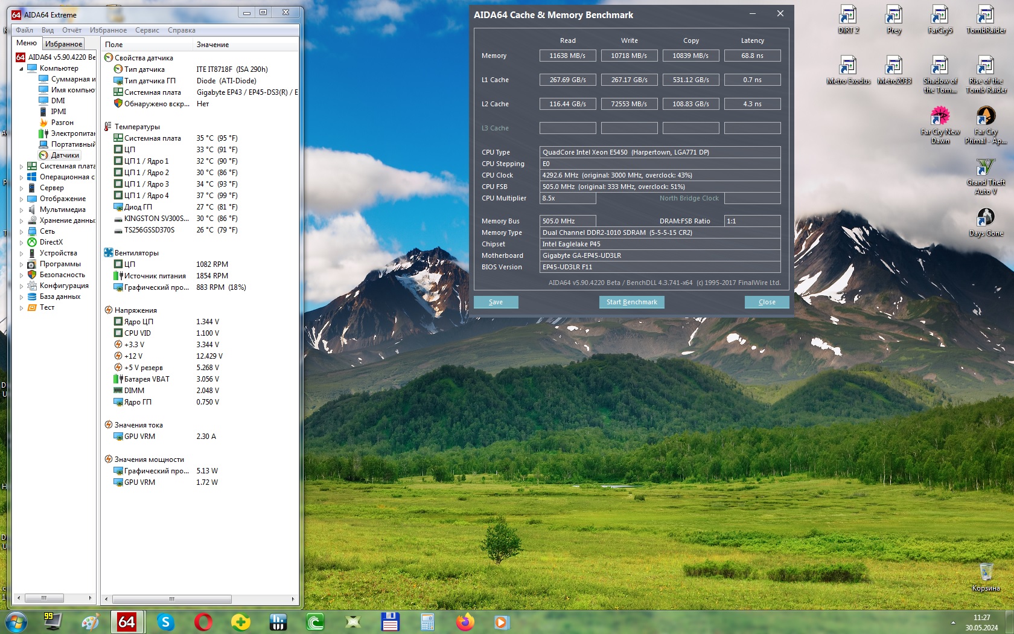This screenshot has width=1014, height=634.
Task: Expand the Хранение данных tree node
Action: click(x=21, y=220)
